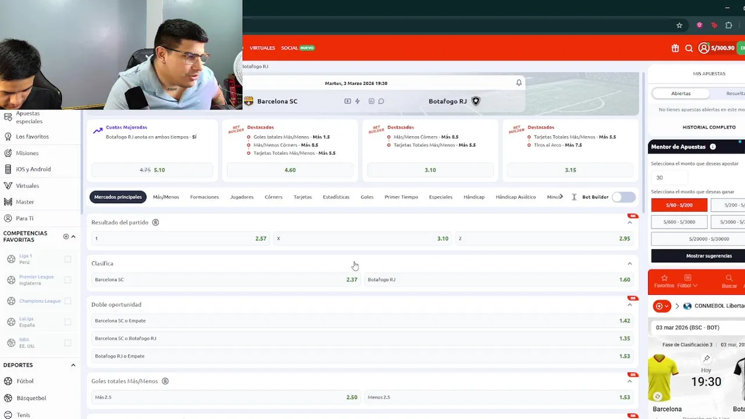Open the lightning quick-bet icon
Image resolution: width=745 pixels, height=419 pixels.
357,101
